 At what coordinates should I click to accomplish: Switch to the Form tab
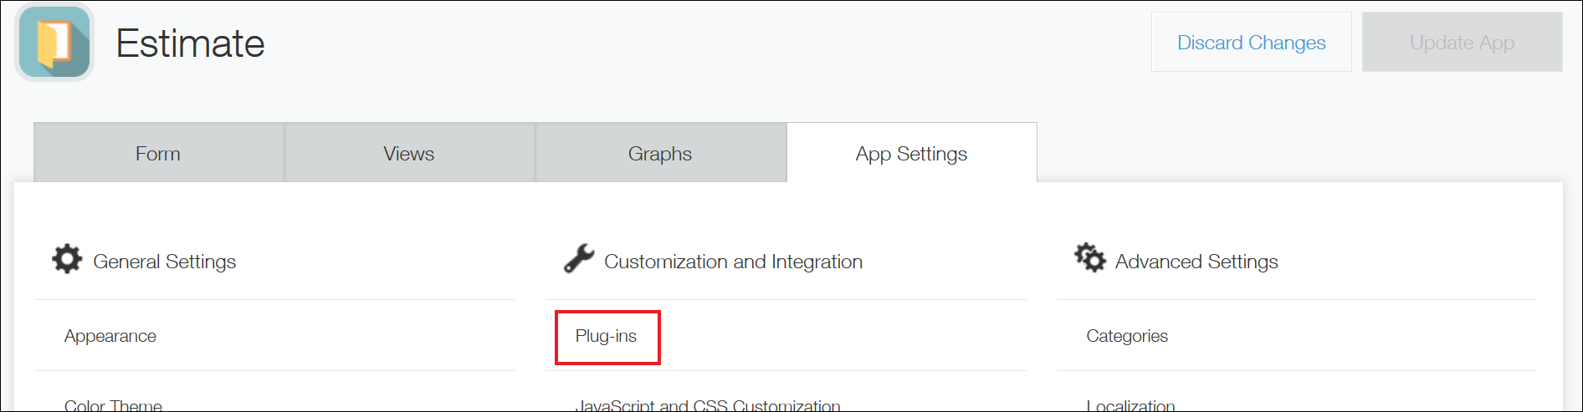(158, 153)
